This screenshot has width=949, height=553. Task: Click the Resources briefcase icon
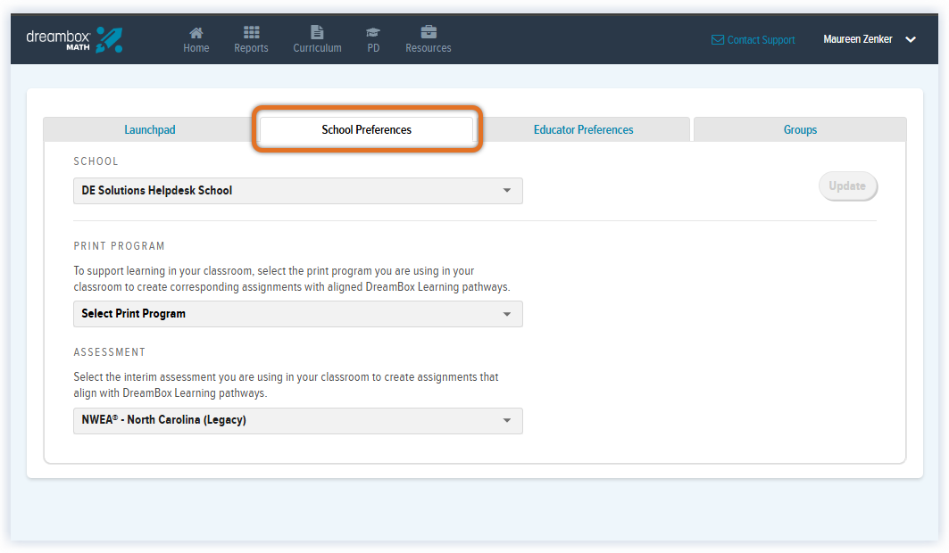429,32
